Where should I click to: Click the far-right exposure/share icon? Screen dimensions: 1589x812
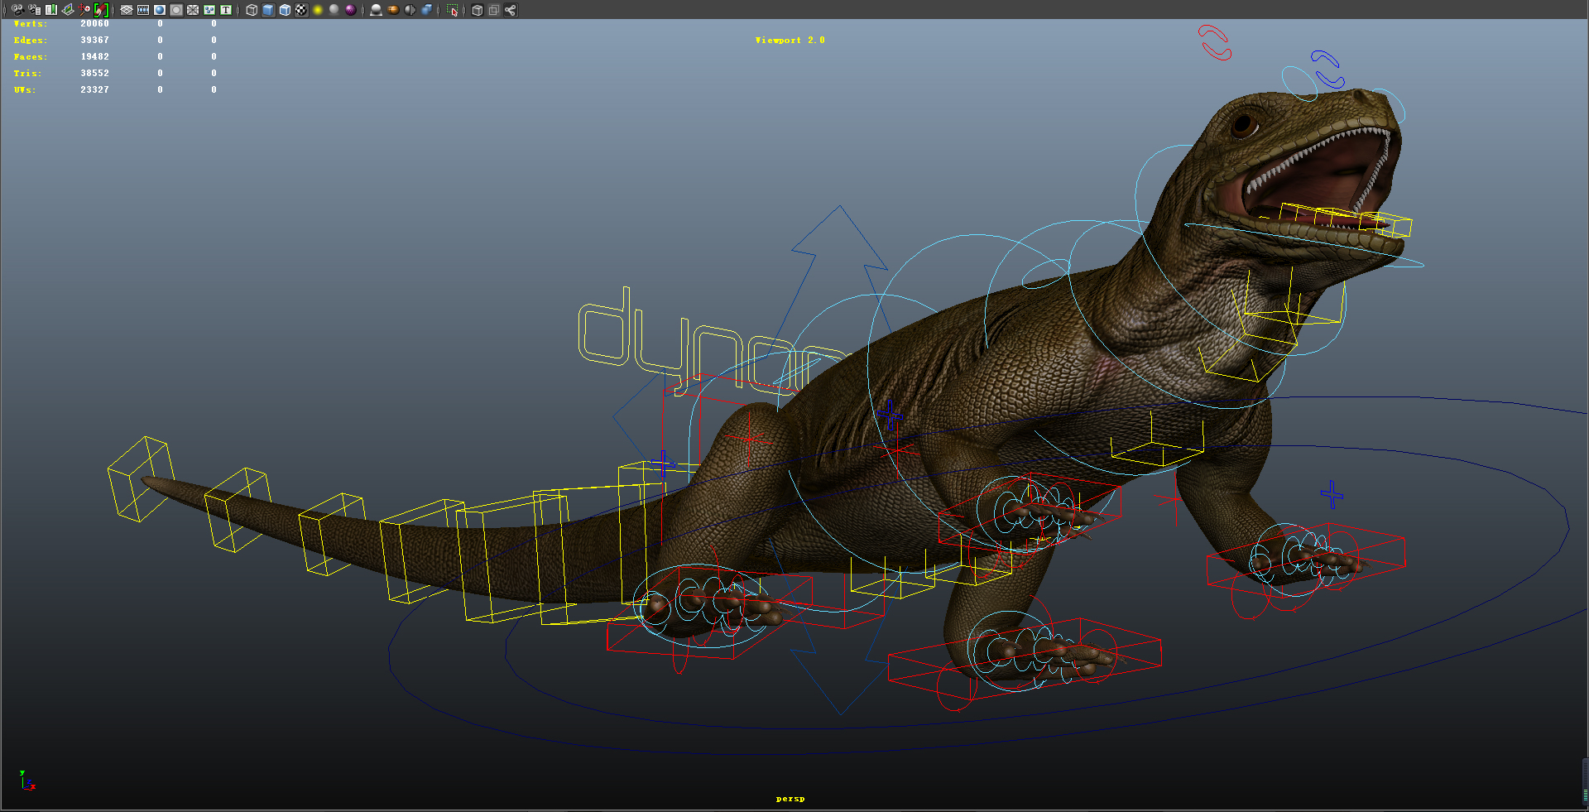[511, 10]
